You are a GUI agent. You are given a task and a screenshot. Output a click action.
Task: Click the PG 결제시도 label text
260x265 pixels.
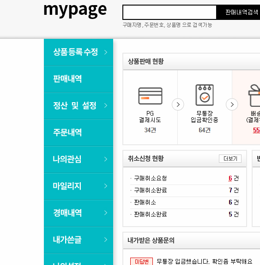tap(150, 117)
